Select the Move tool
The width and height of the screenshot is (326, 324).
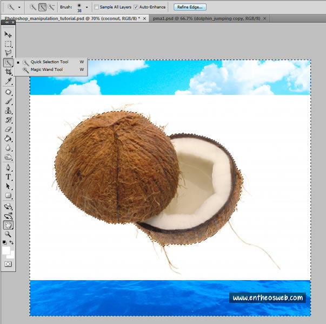click(x=8, y=35)
